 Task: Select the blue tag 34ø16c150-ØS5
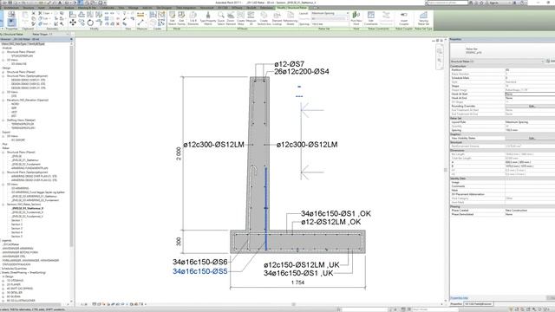click(x=200, y=271)
